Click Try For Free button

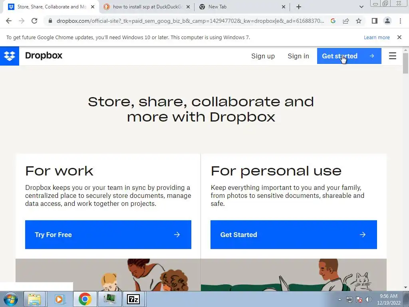tap(108, 234)
